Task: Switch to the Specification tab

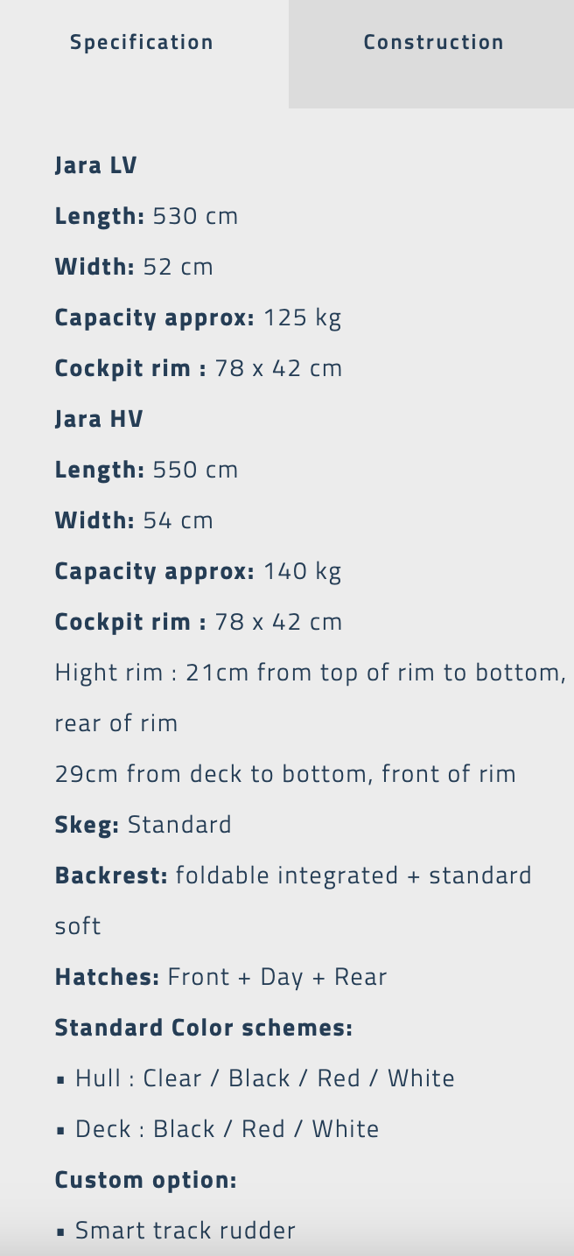Action: 142,43
